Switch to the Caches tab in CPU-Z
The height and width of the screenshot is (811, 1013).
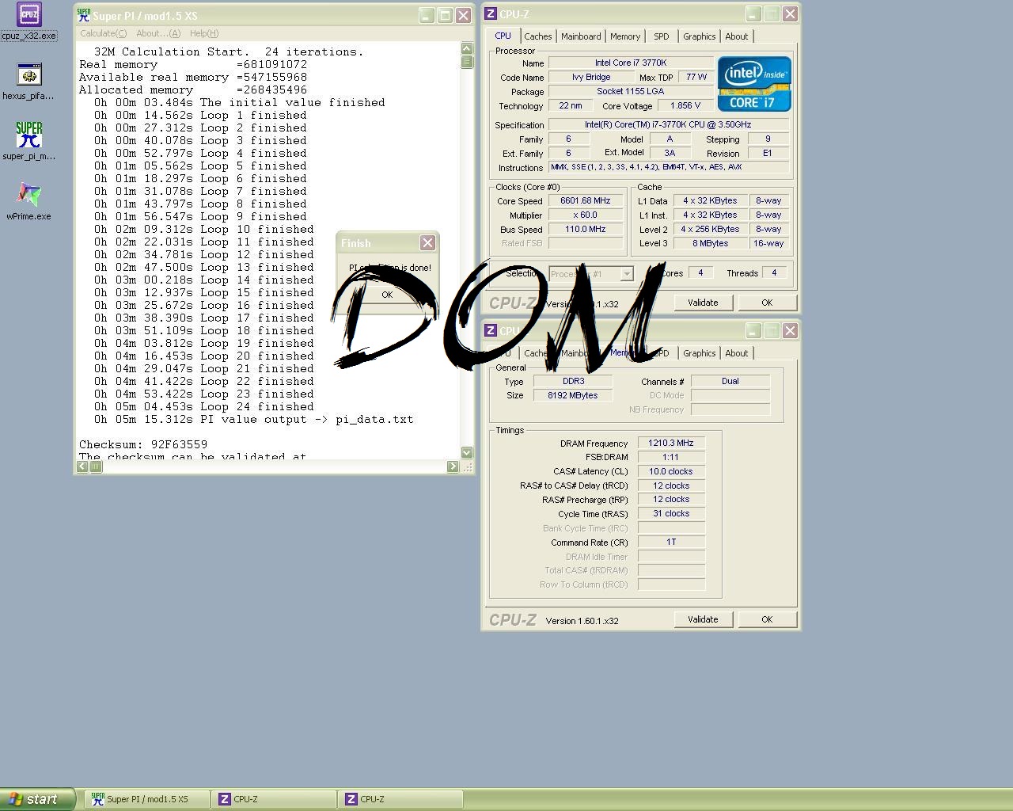coord(537,36)
